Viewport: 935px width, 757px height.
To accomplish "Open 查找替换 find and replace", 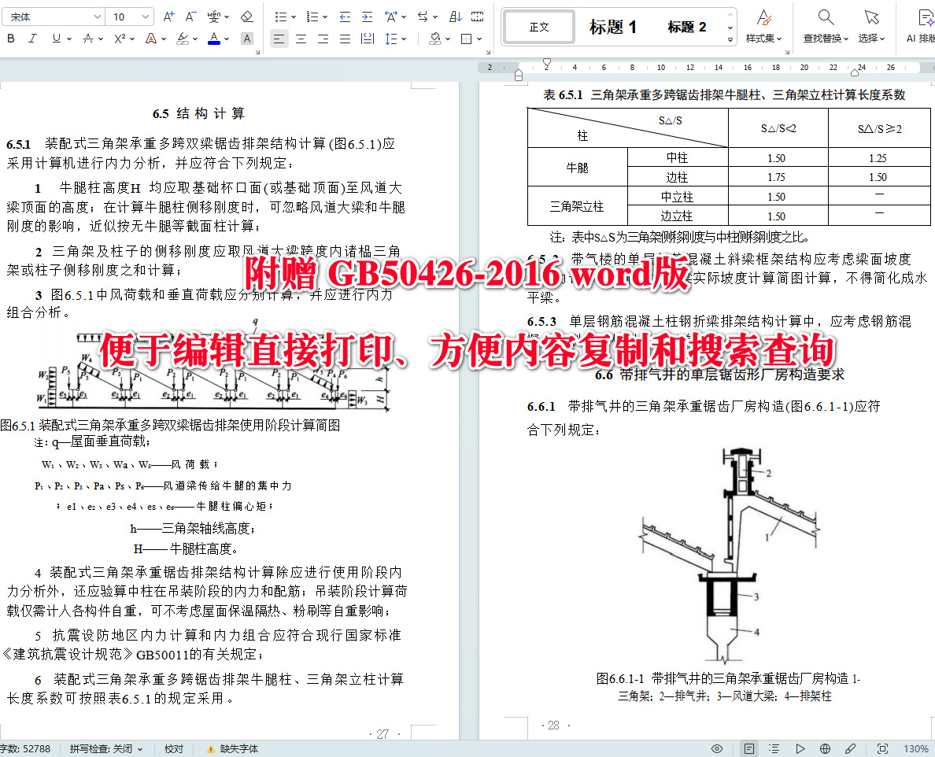I will click(826, 27).
